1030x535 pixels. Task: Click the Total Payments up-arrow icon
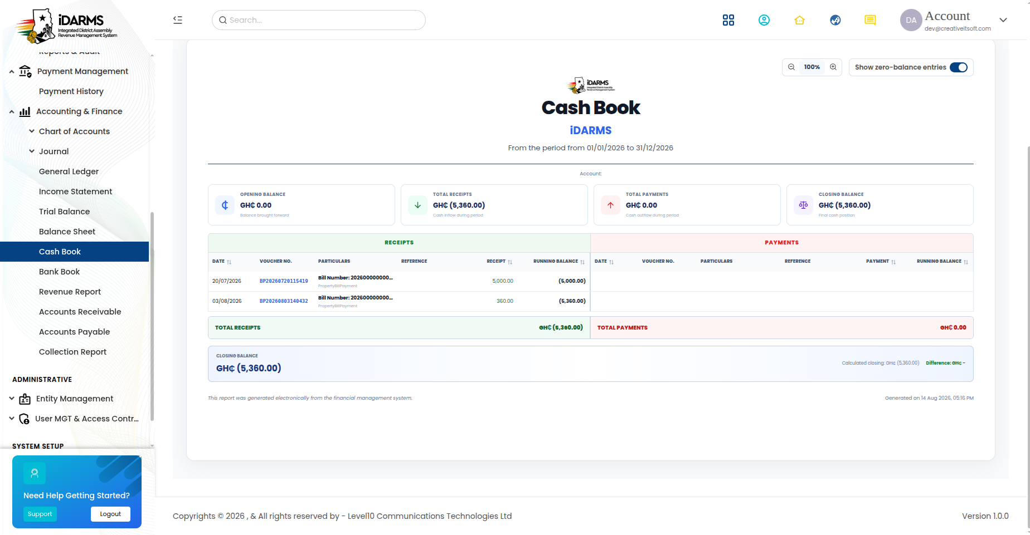pyautogui.click(x=611, y=205)
